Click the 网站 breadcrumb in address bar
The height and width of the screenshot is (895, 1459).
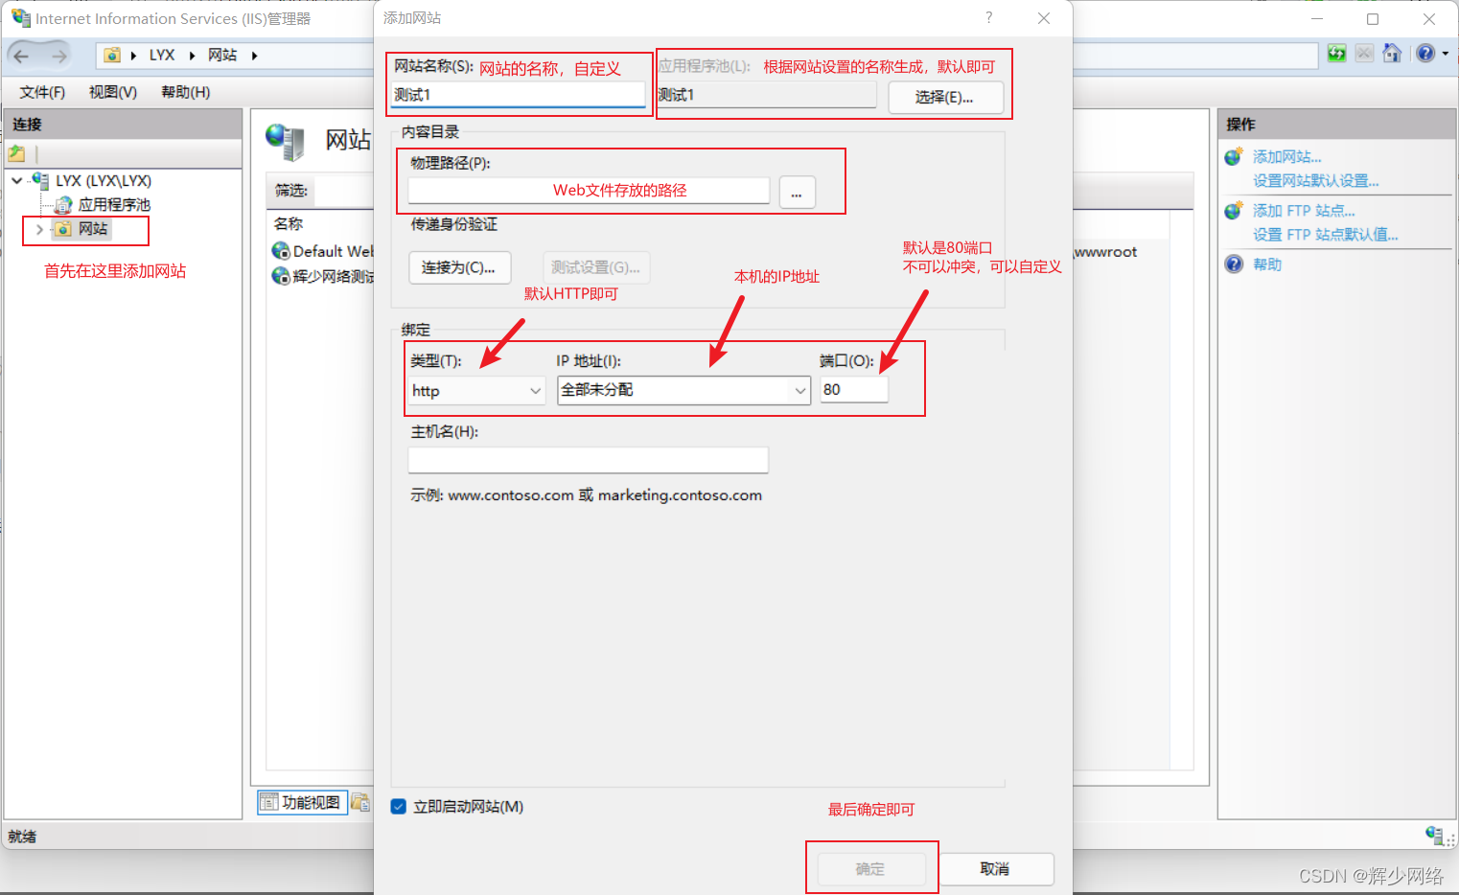pyautogui.click(x=222, y=56)
